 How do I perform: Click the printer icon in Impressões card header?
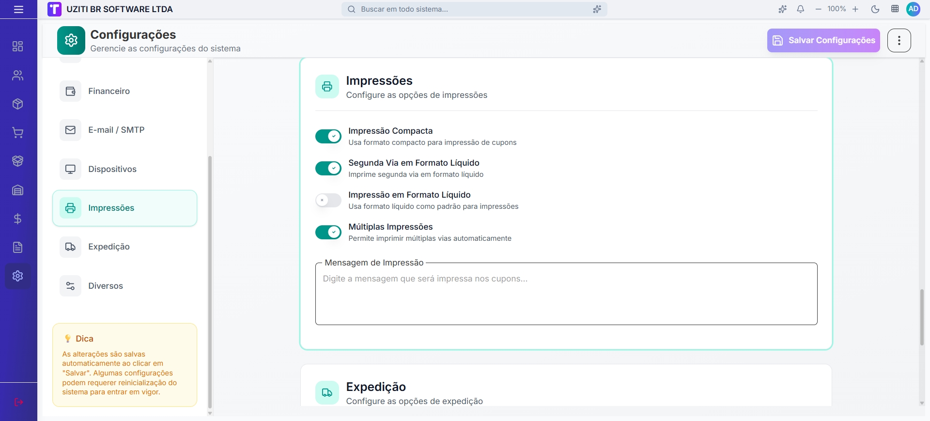[x=327, y=87]
